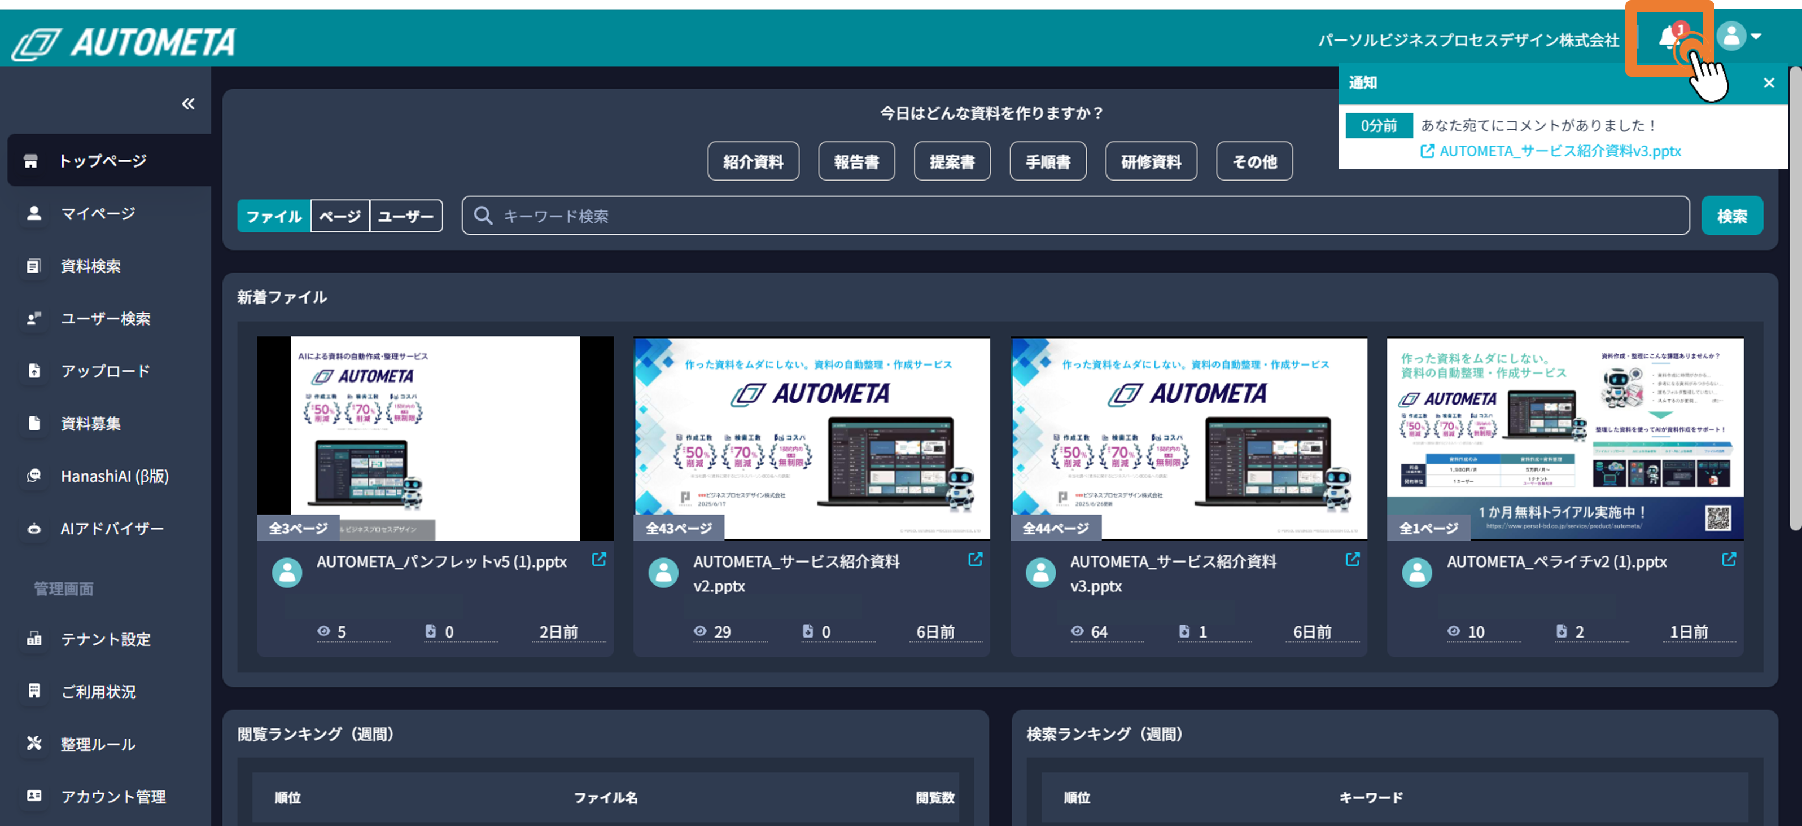Click the magnifier icon in search box

point(483,216)
